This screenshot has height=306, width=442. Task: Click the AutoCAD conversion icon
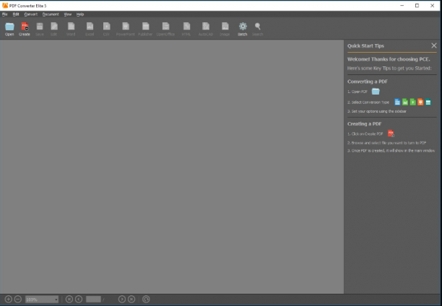pyautogui.click(x=206, y=29)
